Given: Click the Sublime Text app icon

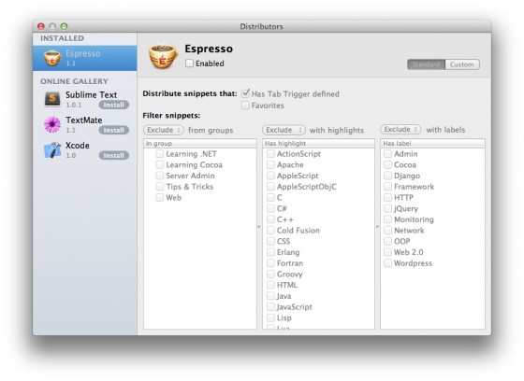Looking at the screenshot, I should 52,99.
